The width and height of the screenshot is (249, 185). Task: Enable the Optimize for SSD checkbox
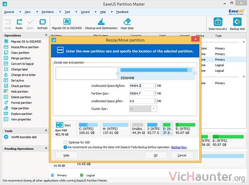coord(65,142)
